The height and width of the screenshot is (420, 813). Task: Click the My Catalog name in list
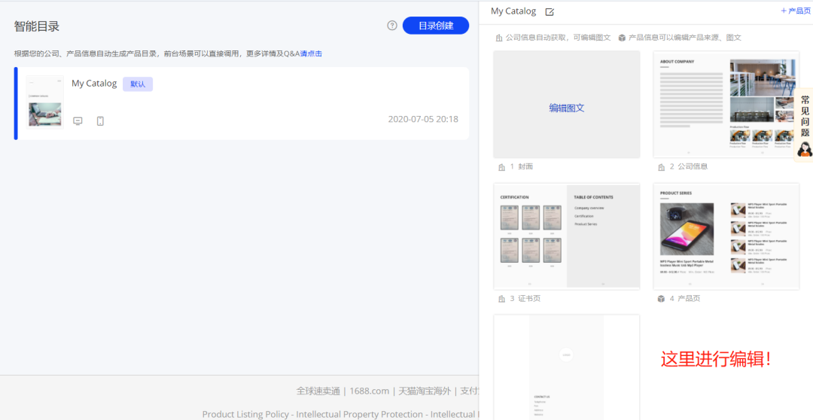point(94,84)
